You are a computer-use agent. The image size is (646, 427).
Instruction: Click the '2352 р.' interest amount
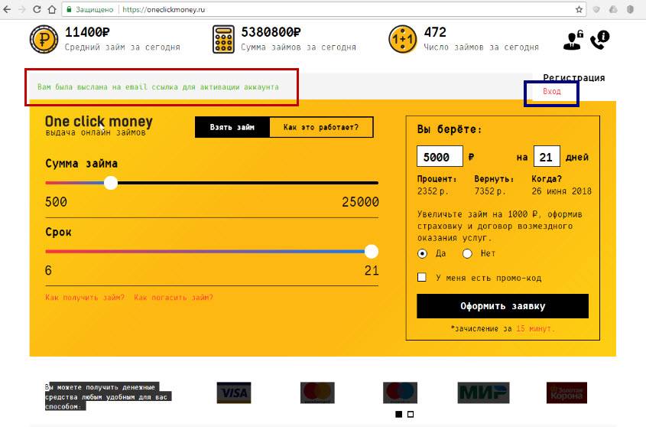click(433, 191)
